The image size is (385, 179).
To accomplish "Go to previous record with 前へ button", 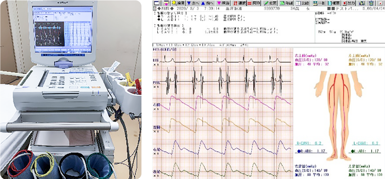I will click(207, 3).
